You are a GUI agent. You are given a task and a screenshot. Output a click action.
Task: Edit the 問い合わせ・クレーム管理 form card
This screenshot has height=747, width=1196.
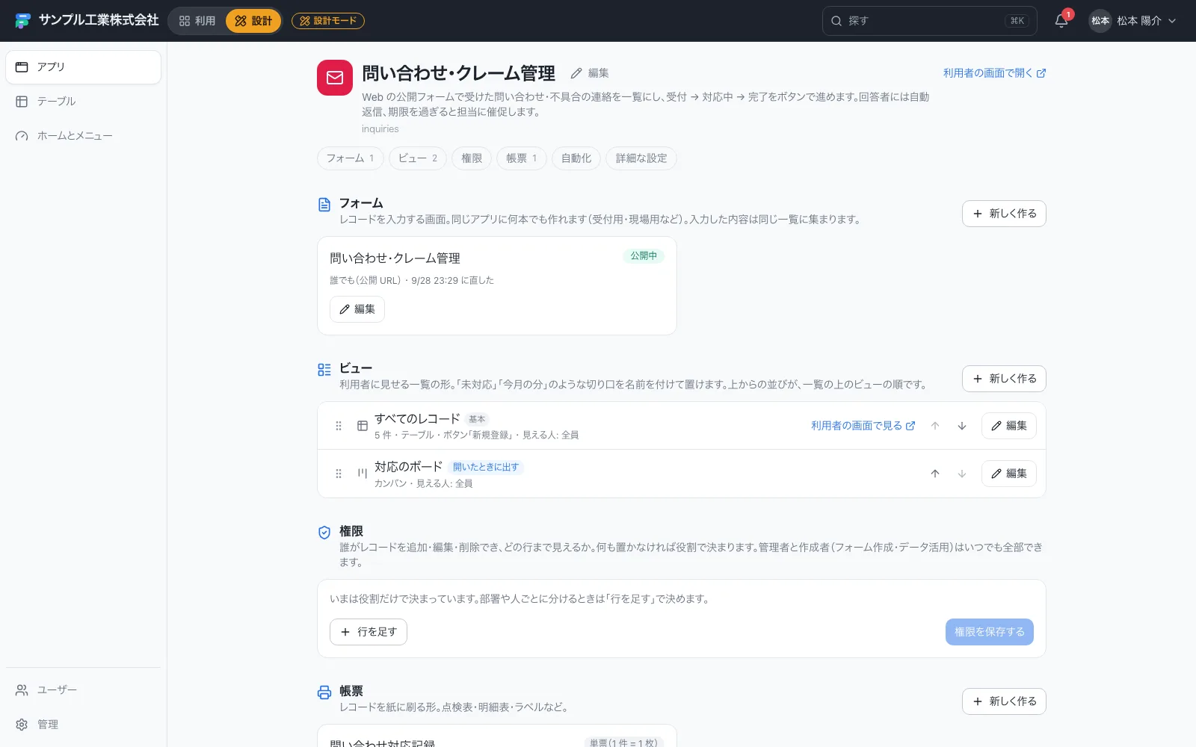357,309
